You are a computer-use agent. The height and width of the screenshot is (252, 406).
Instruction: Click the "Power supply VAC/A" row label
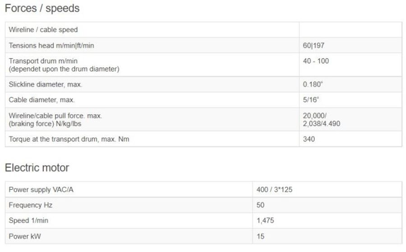tap(41, 190)
